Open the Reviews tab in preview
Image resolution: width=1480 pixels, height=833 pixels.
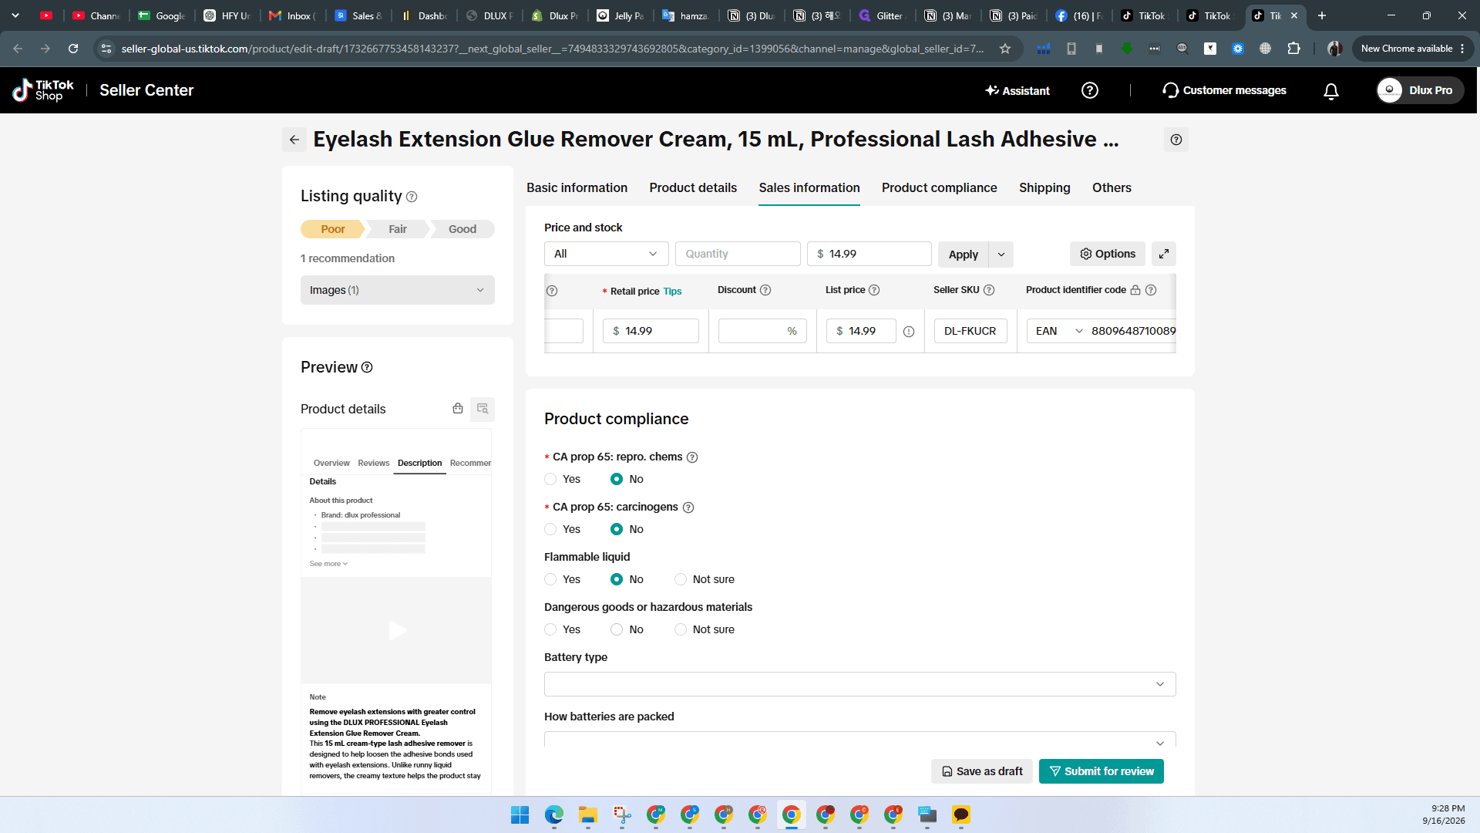[373, 463]
